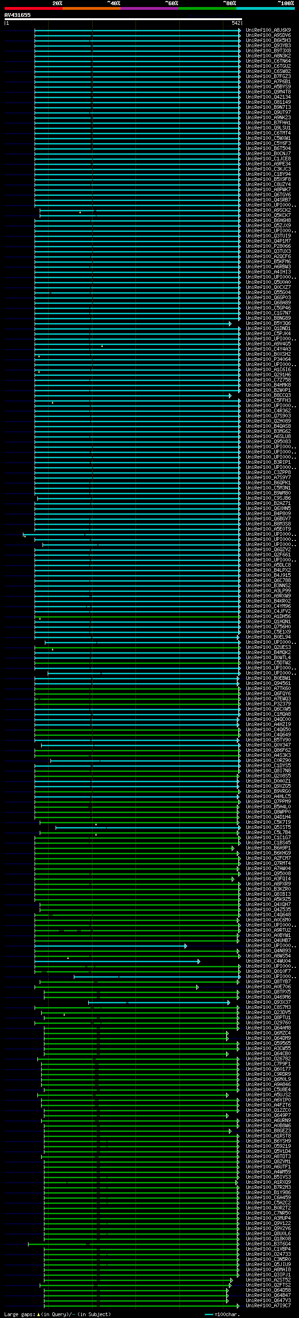Click hit label UniRef100_A8TDT3
The width and height of the screenshot is (299, 1318).
(268, 1156)
